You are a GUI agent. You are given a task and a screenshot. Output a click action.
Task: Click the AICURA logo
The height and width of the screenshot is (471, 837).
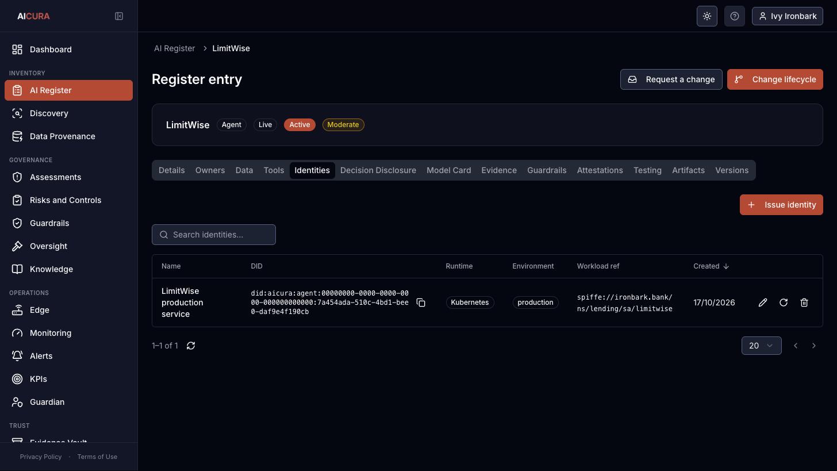coord(33,16)
